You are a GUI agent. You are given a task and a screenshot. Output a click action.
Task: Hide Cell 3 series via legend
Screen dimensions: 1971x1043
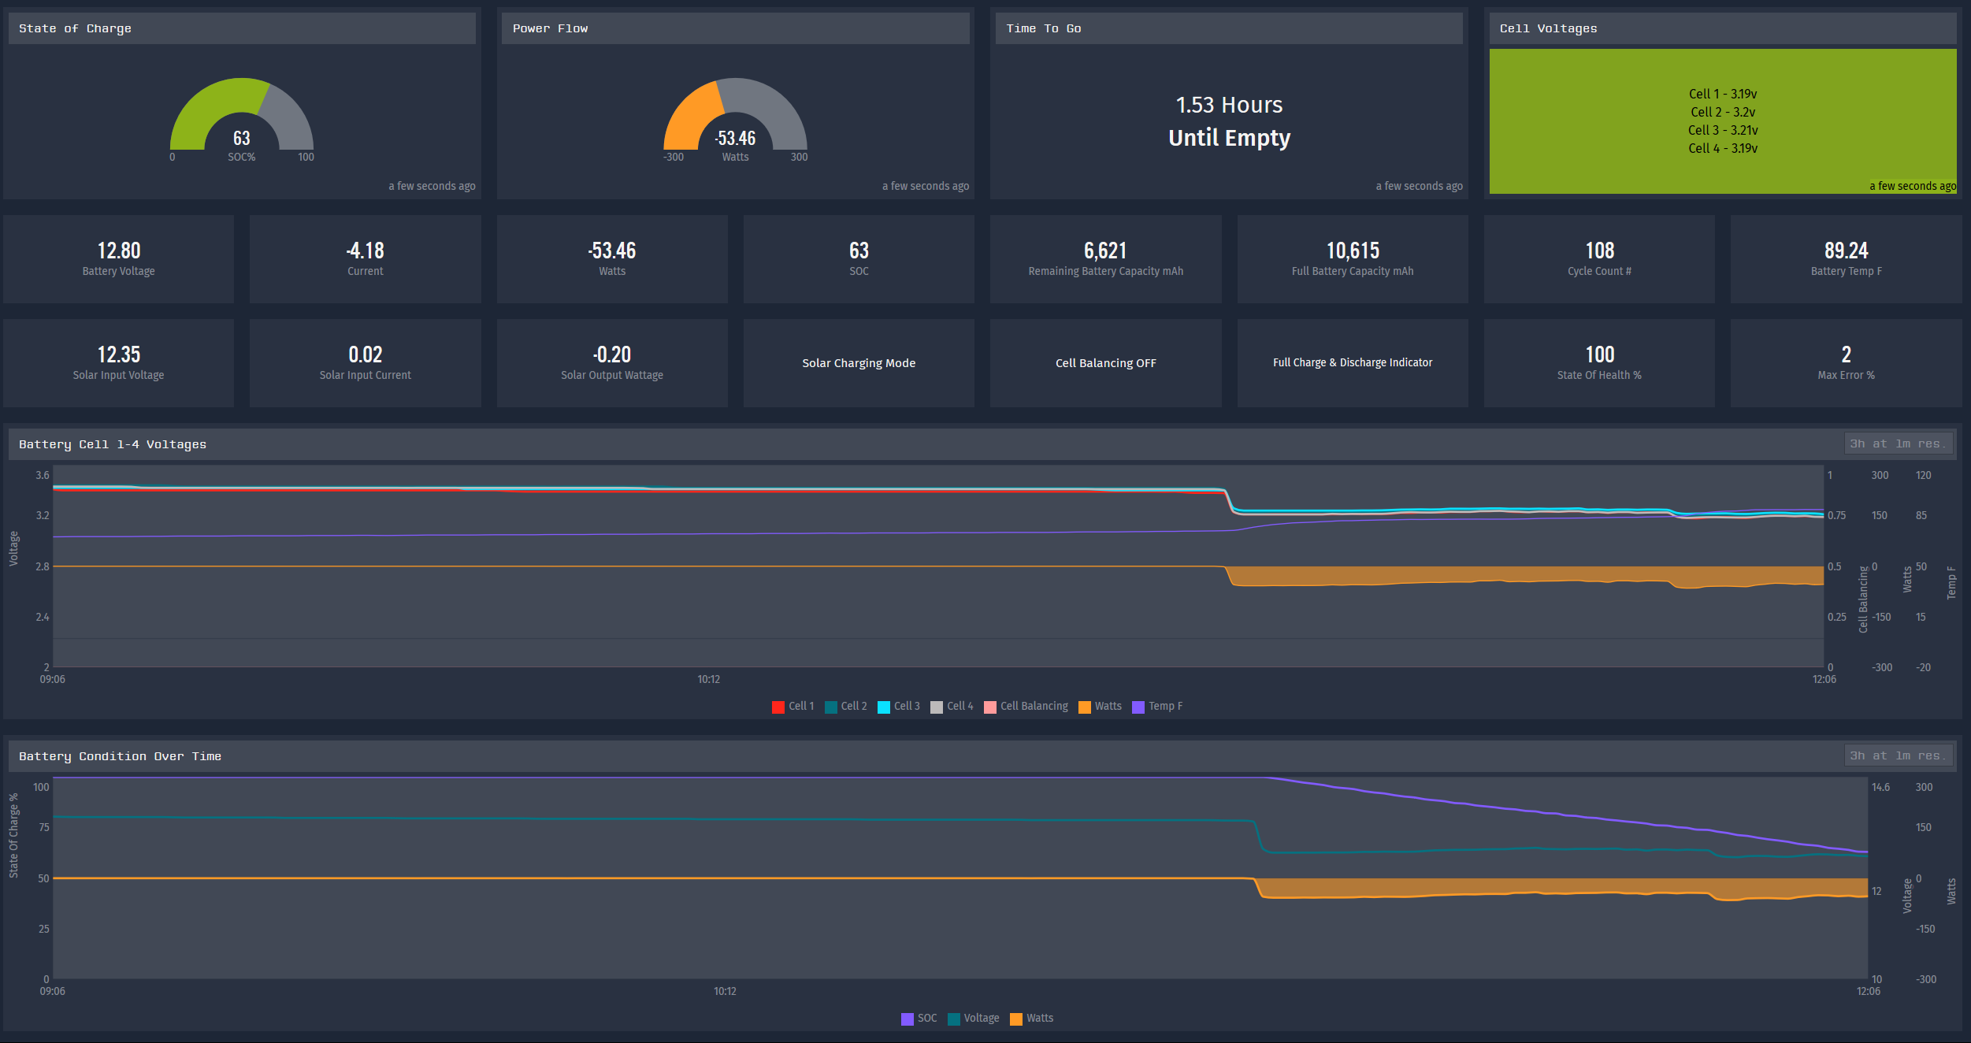tap(906, 707)
